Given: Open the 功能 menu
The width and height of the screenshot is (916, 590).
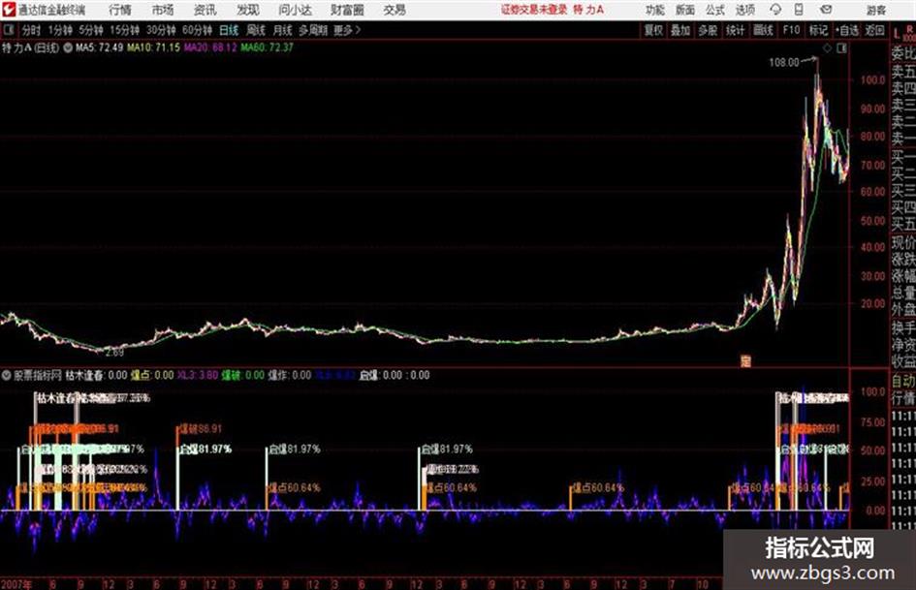Looking at the screenshot, I should (x=655, y=10).
